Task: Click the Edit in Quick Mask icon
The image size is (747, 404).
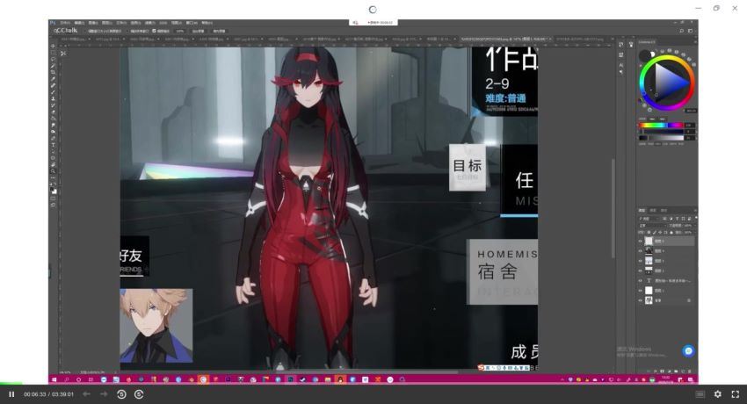Action: point(53,198)
